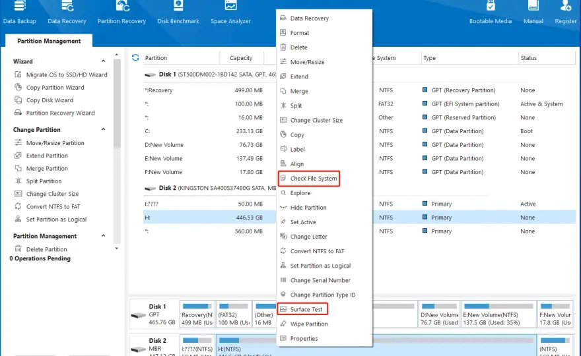
Task: Start Migrate OS to SSD/HD Wizard
Action: click(61, 74)
